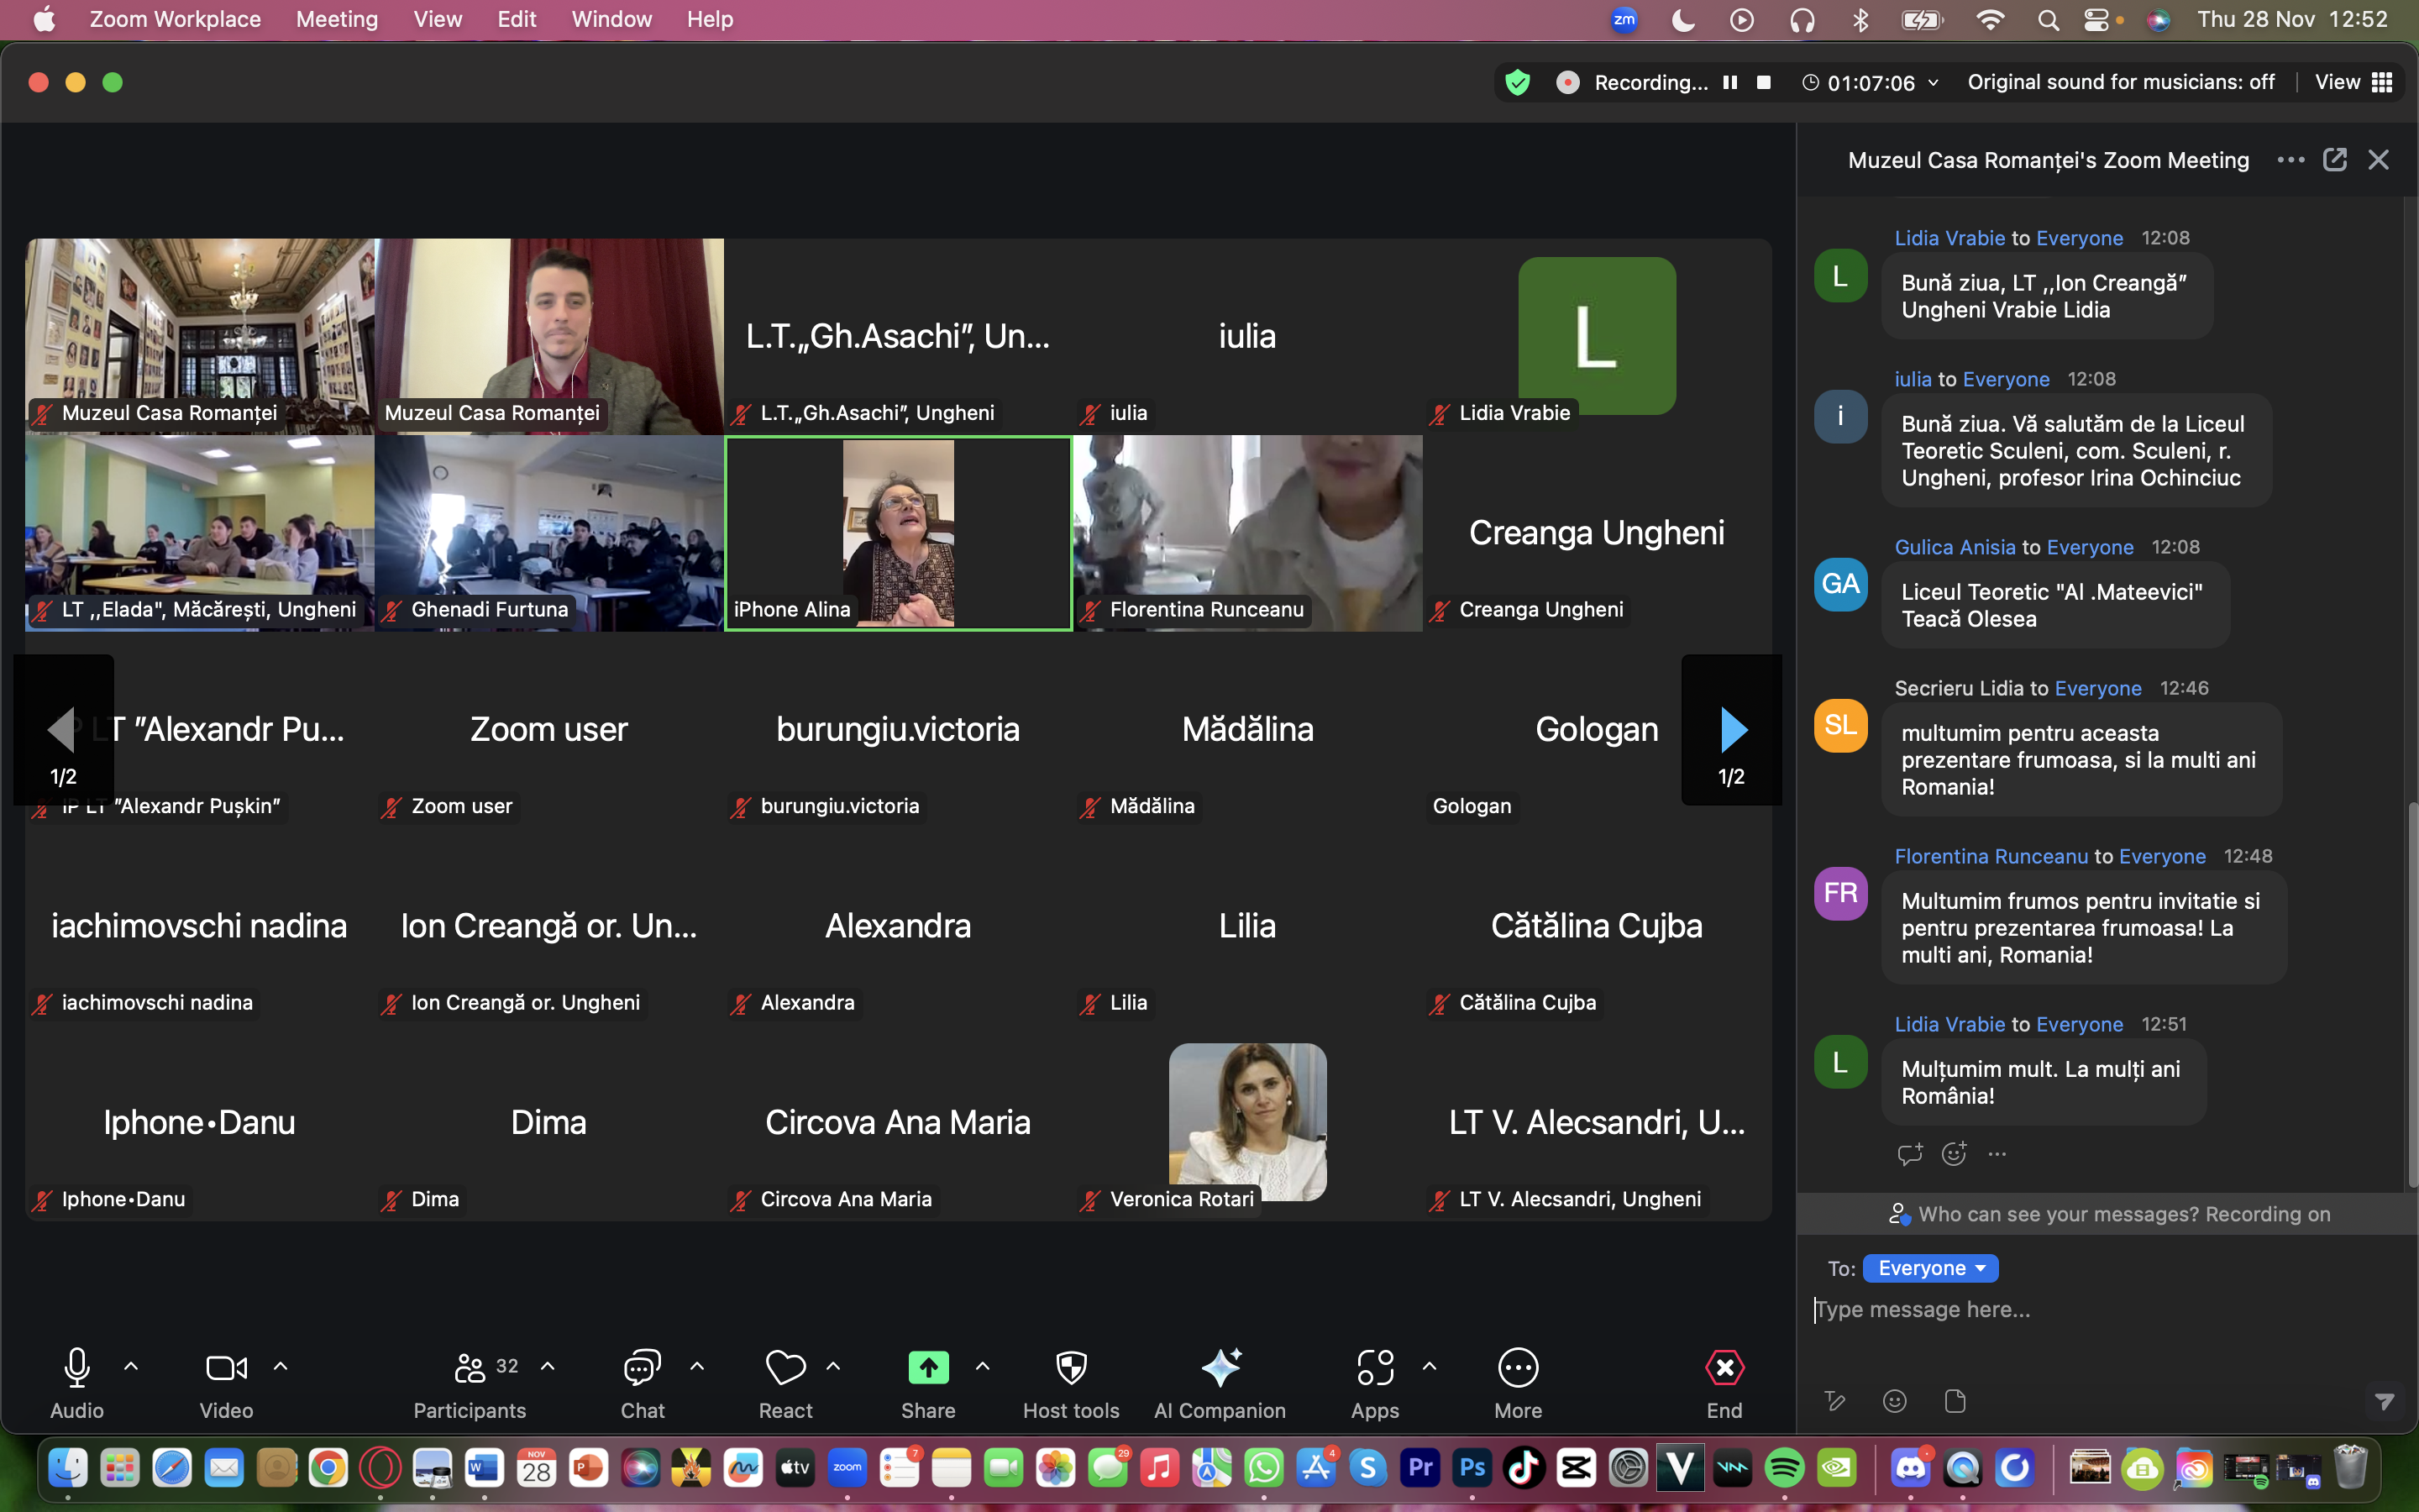Expand the meeting timer dropdown chevron
This screenshot has width=2419, height=1512.
(x=1934, y=82)
